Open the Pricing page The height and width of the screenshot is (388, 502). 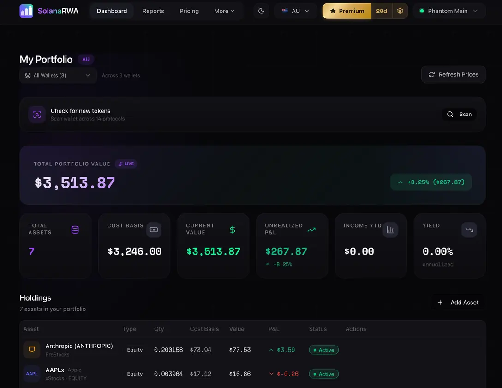point(189,11)
